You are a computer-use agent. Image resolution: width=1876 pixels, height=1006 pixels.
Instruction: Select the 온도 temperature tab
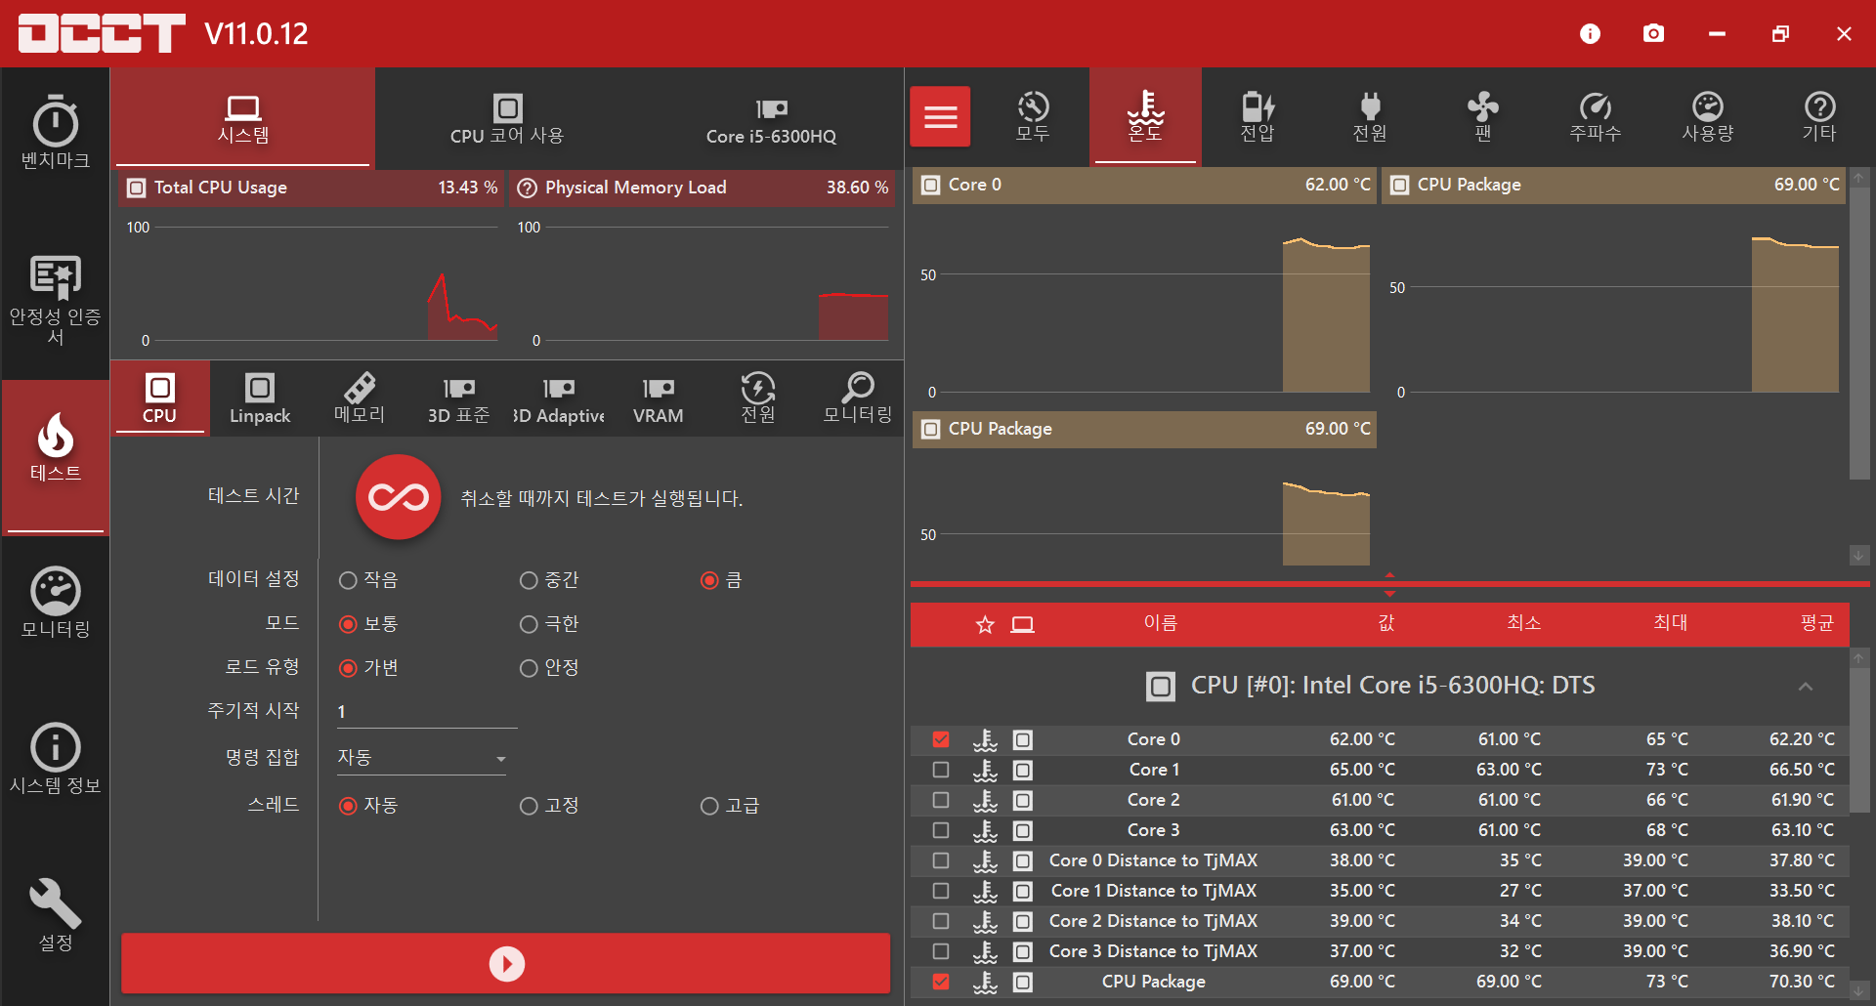point(1145,117)
